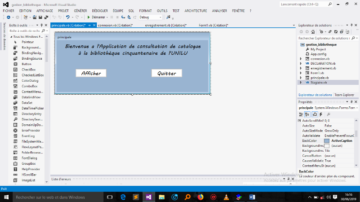Viewport: 360px width, 202px height.
Task: Click Home icon in Solution Explorer toolbar
Action: [313, 32]
